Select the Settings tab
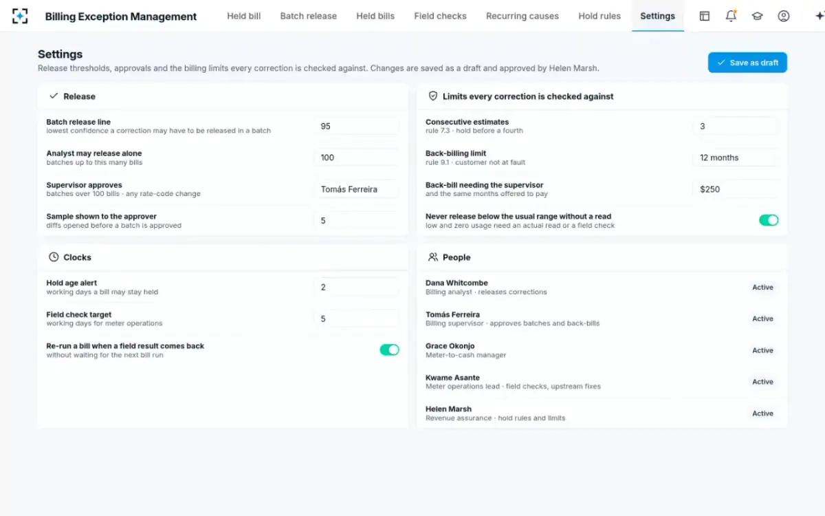 click(657, 16)
